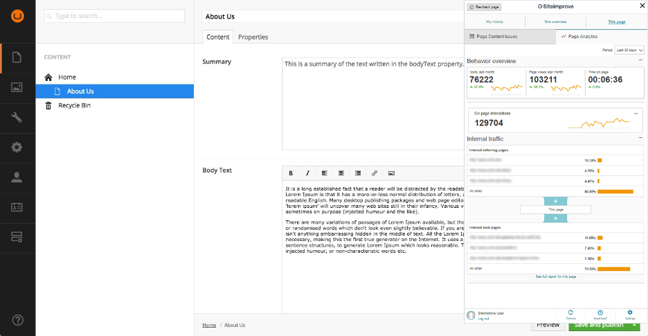Center align body text
This screenshot has height=336, width=648.
[341, 173]
